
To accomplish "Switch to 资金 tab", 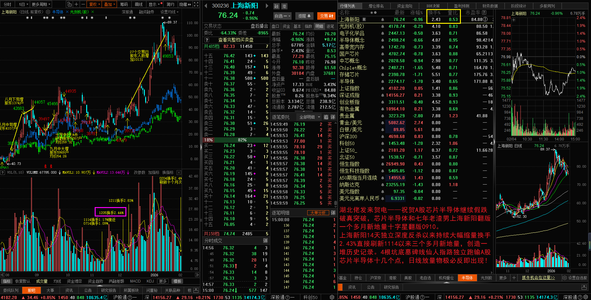I will tap(286, 26).
